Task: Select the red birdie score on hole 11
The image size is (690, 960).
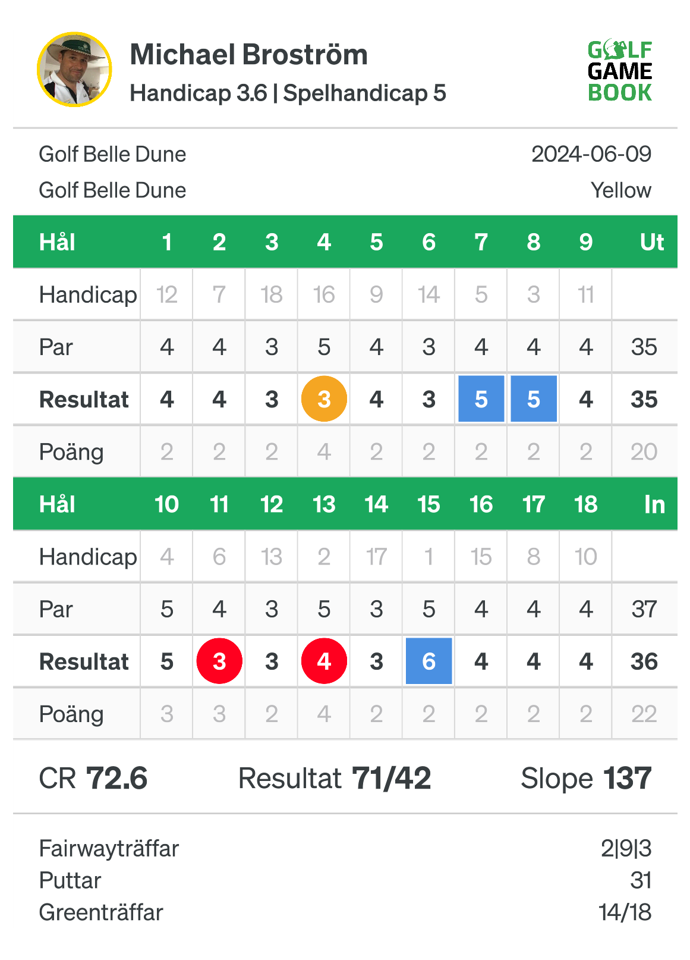Action: 219,661
